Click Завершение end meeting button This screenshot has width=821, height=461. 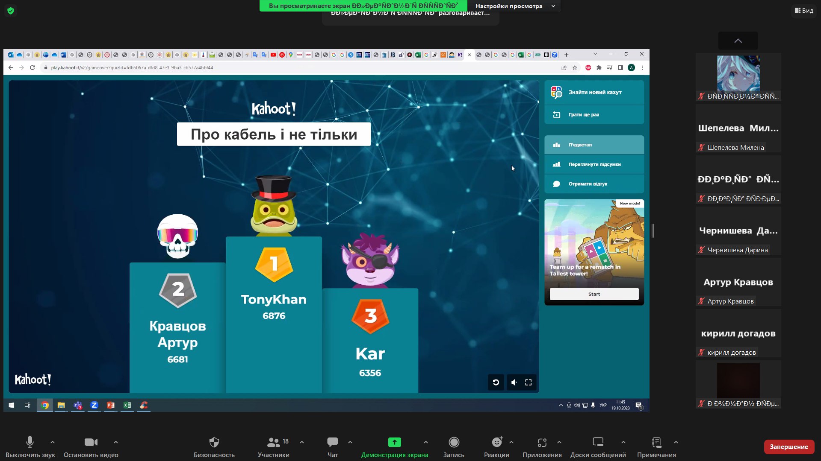coord(789,447)
